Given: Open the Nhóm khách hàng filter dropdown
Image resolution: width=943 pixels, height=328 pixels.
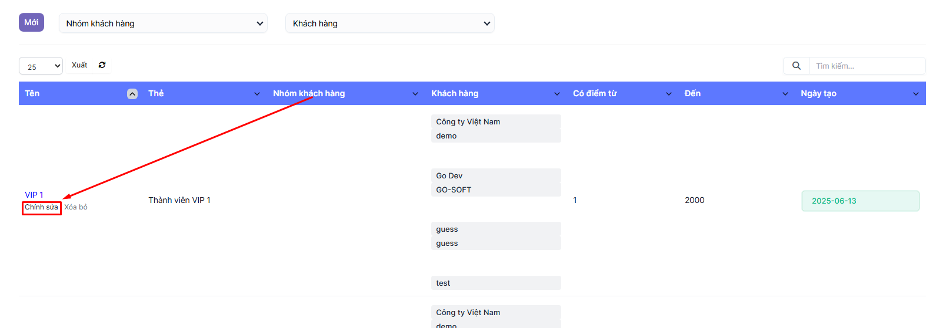Looking at the screenshot, I should (163, 23).
